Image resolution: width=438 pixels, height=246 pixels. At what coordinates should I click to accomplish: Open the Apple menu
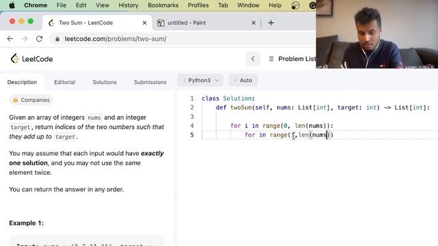pos(12,5)
